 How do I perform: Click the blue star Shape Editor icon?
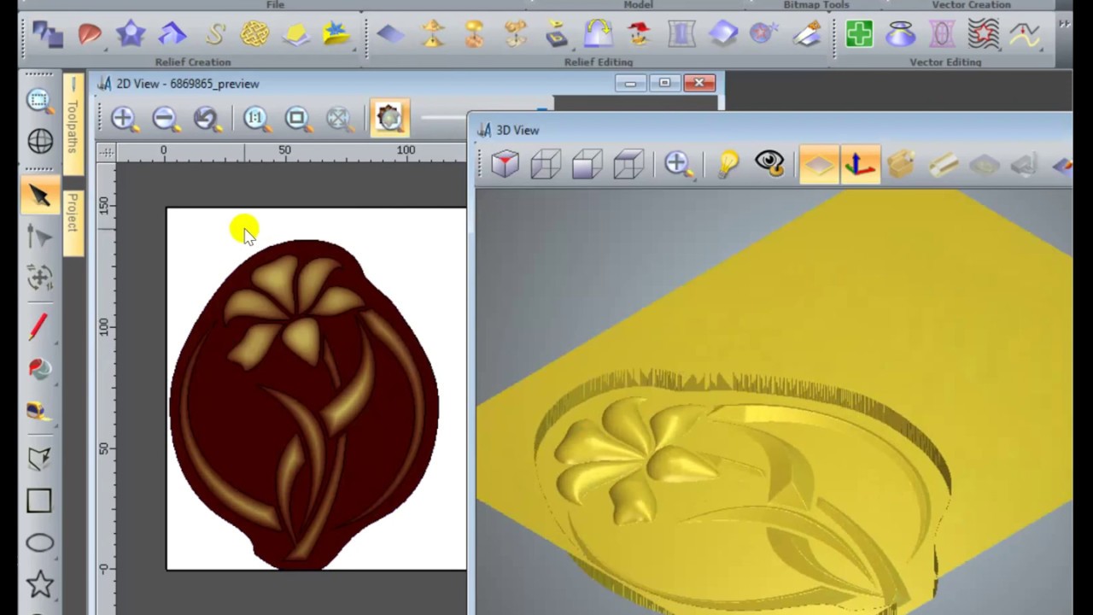click(x=131, y=34)
